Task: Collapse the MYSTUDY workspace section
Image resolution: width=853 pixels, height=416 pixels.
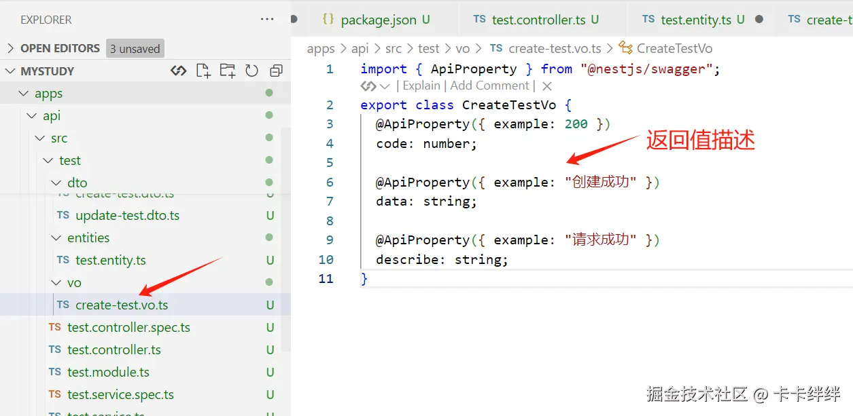Action: coord(10,71)
